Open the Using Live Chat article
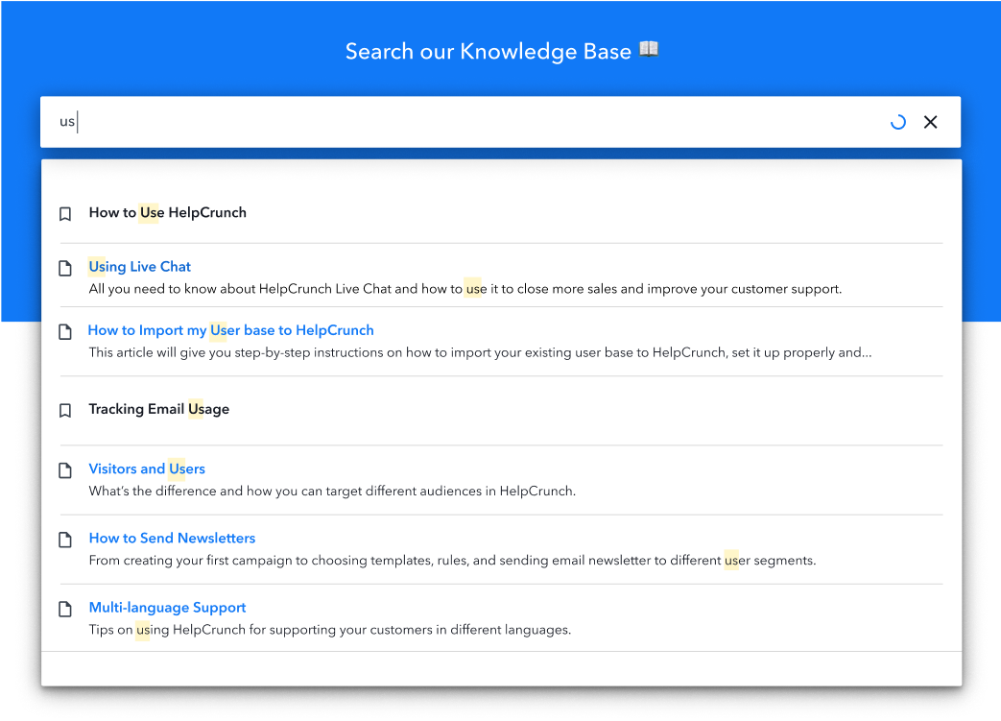 pyautogui.click(x=140, y=266)
